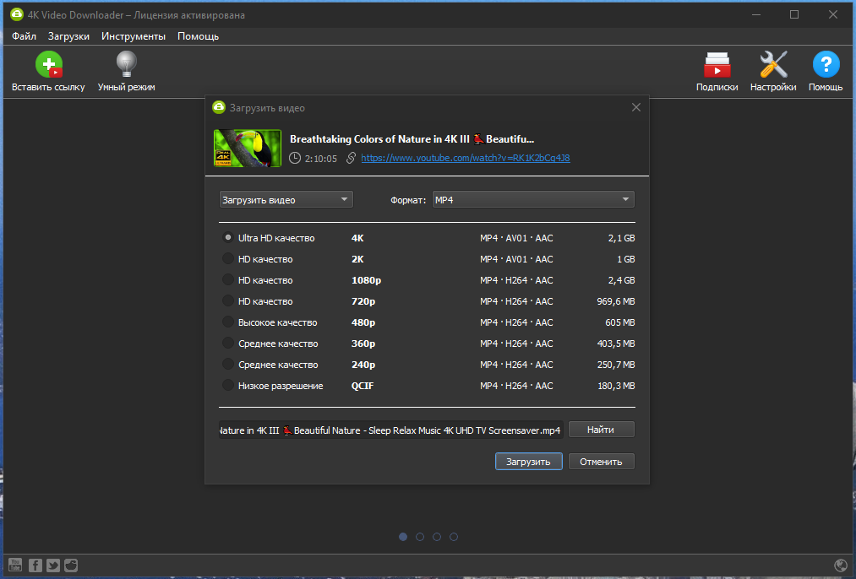The width and height of the screenshot is (856, 579).
Task: Click the 2,4 GB size value
Action: point(621,280)
